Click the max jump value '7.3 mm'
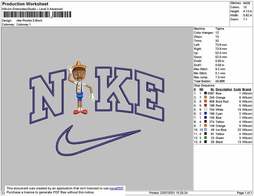This screenshot has width=254, height=196. 220,77
